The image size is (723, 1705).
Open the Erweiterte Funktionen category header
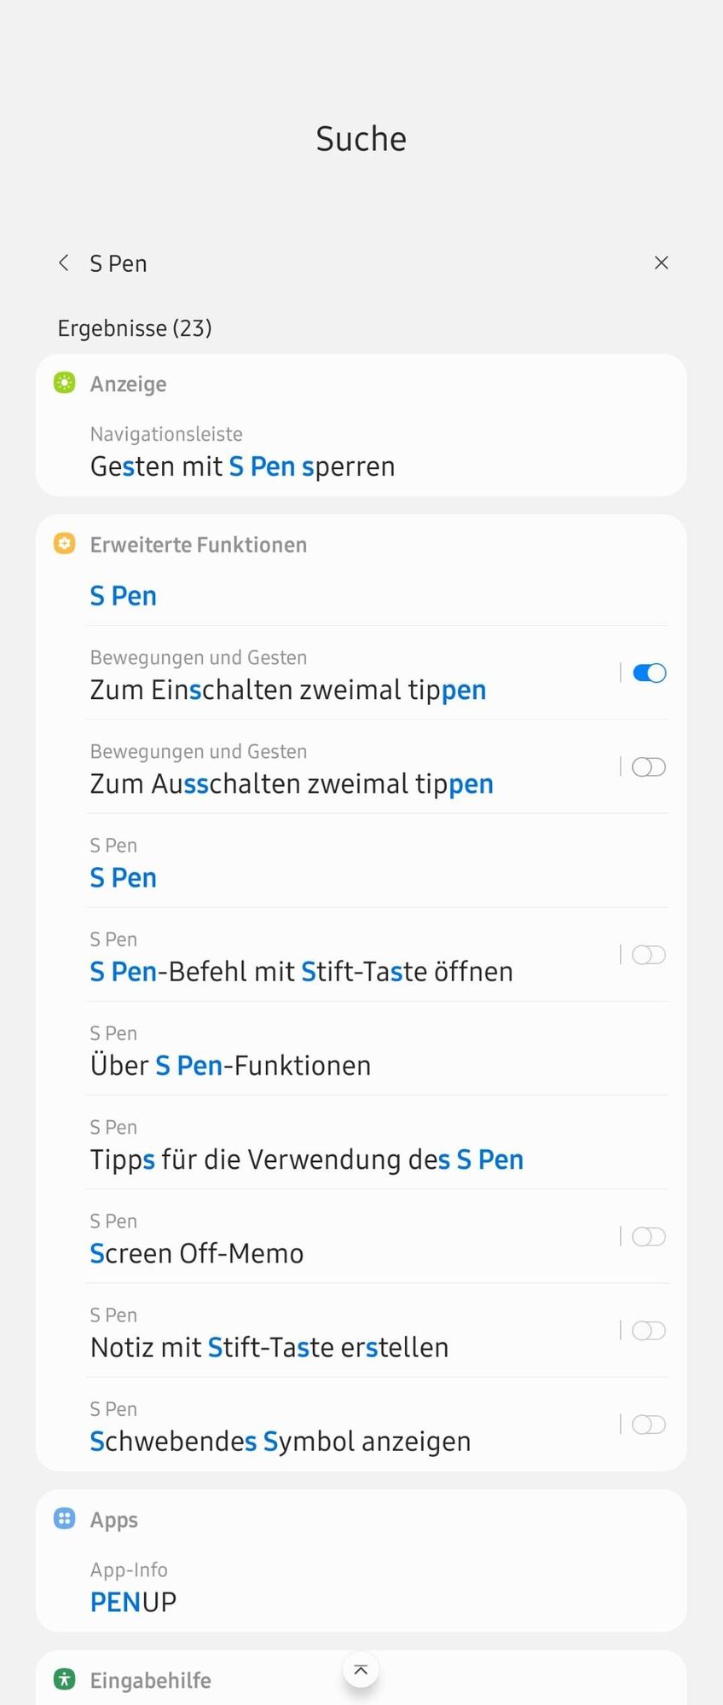(x=199, y=545)
